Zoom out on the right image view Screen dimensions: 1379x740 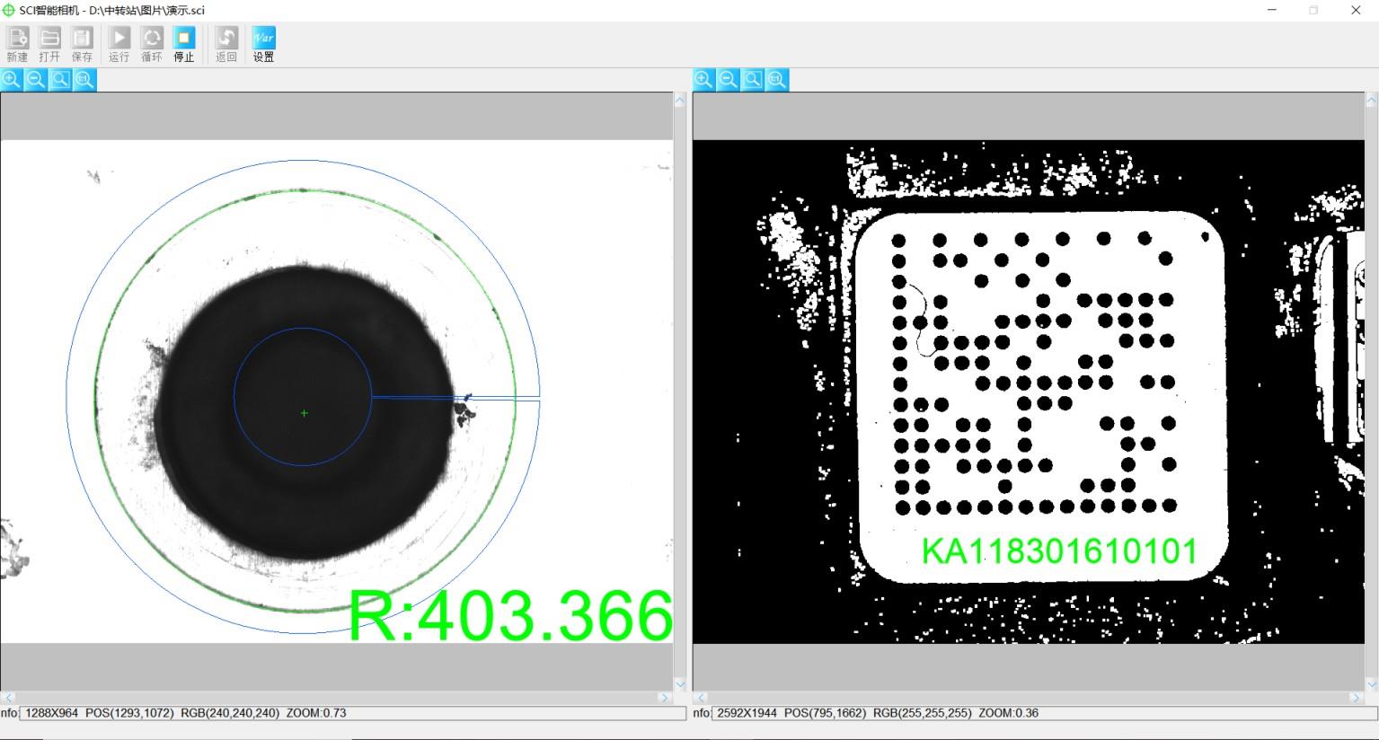tap(729, 80)
